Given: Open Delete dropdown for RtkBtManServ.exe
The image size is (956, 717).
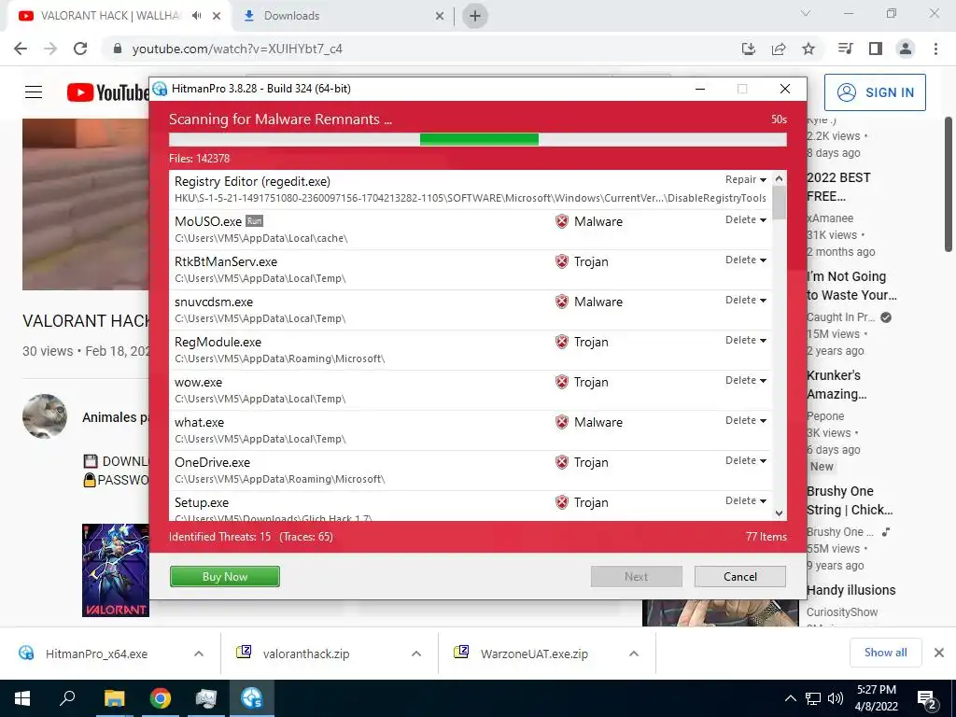Looking at the screenshot, I should (746, 260).
